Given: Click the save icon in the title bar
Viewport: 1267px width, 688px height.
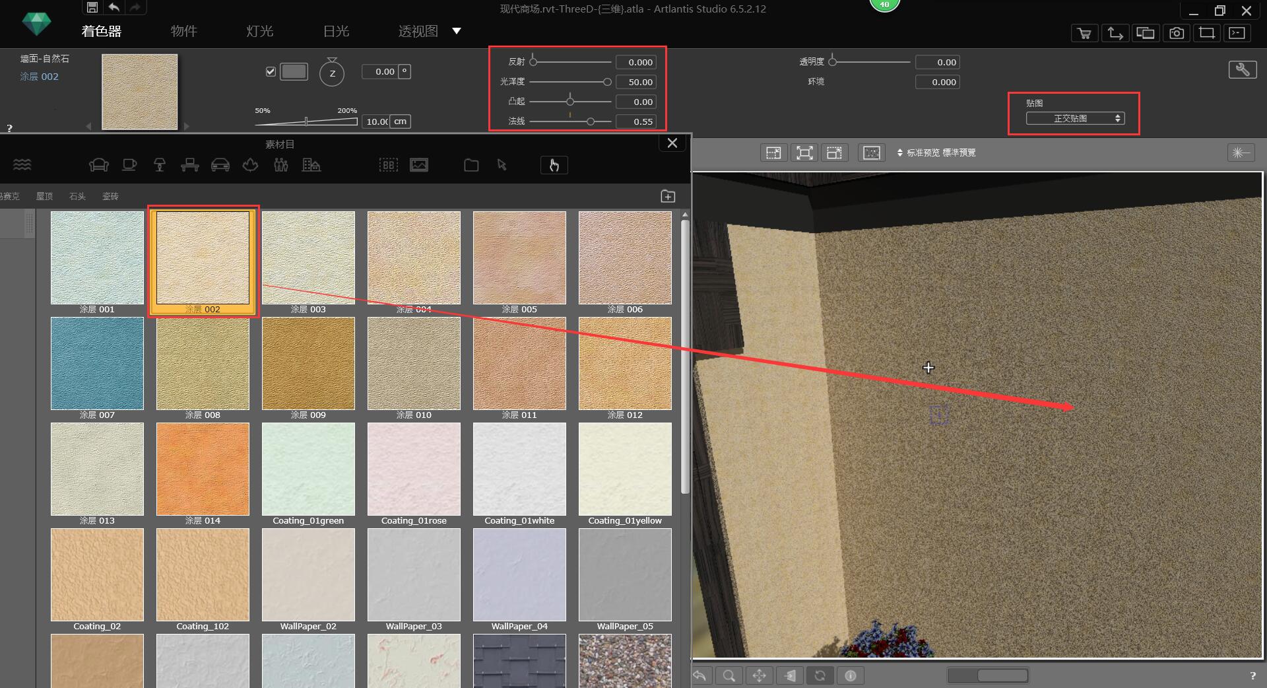Looking at the screenshot, I should [92, 7].
